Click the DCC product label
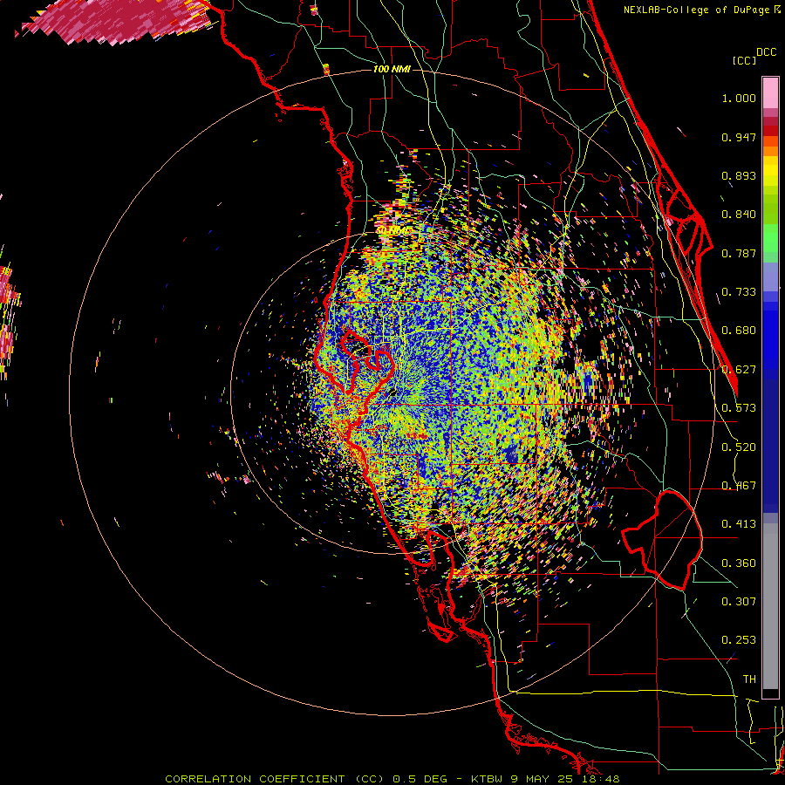 (x=766, y=52)
